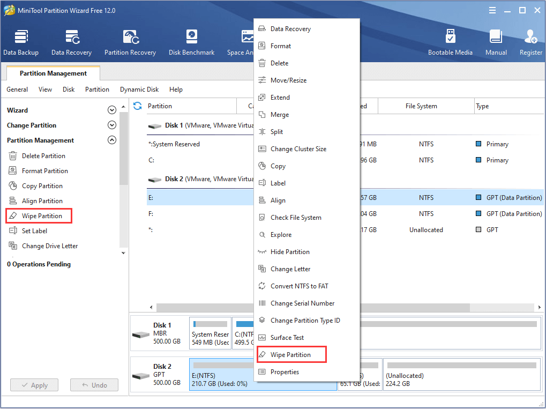Click Set Label in the sidebar

pos(27,230)
